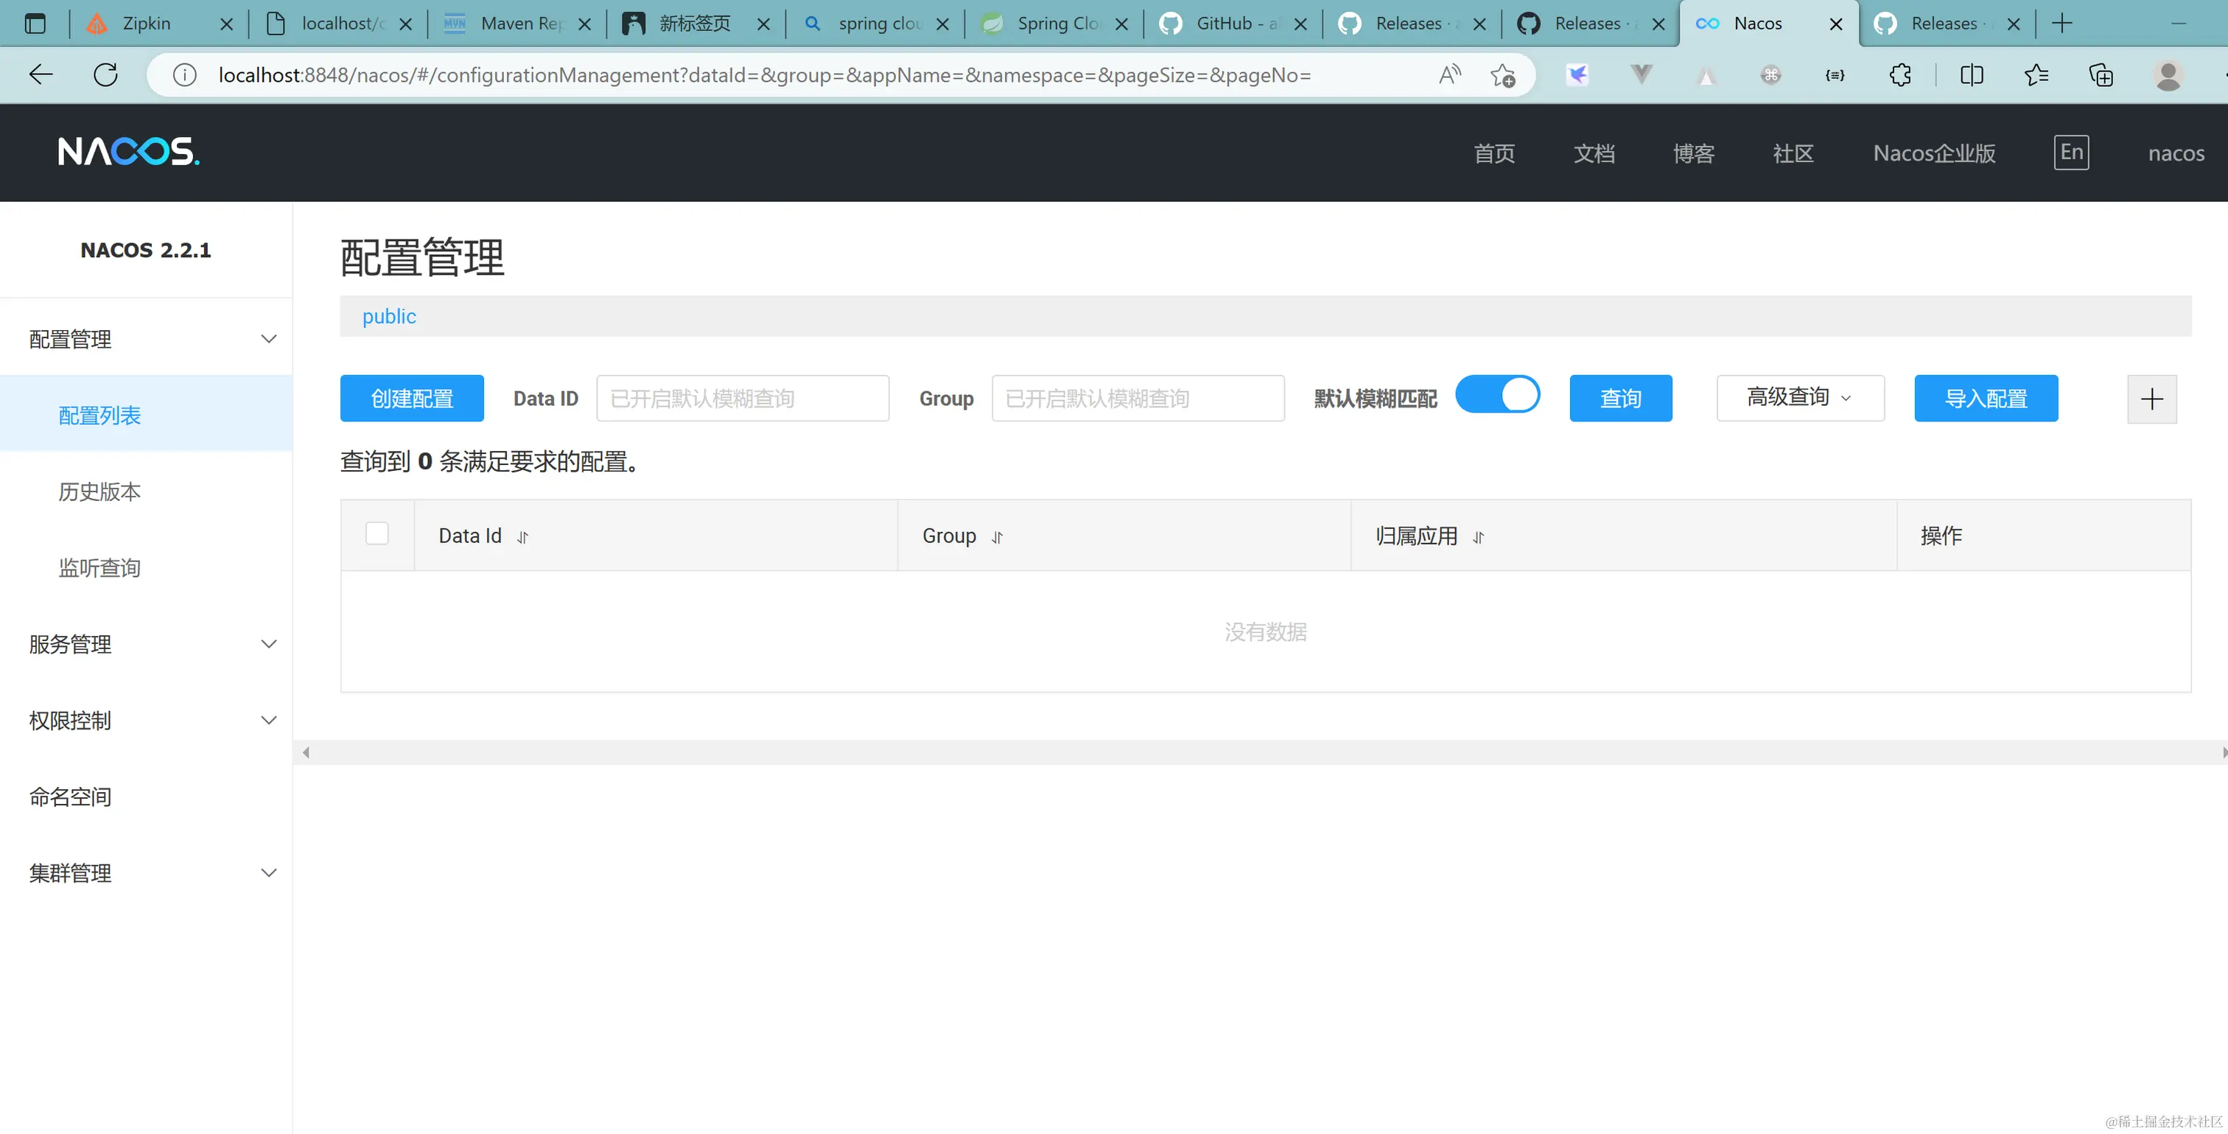
Task: Sort by 归属应用 column icon
Action: (1478, 537)
